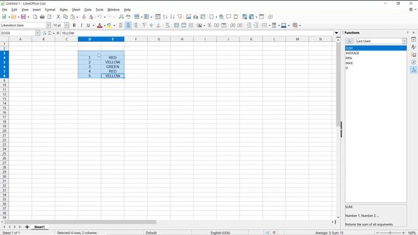418x235 pixels.
Task: Click cell containing GREEN
Action: tap(112, 67)
